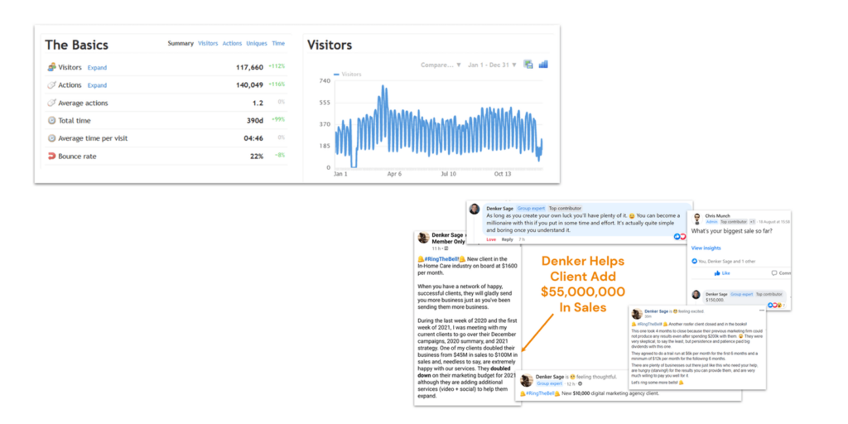The height and width of the screenshot is (424, 848).
Task: Click the +99% total time change
Action: 278,119
